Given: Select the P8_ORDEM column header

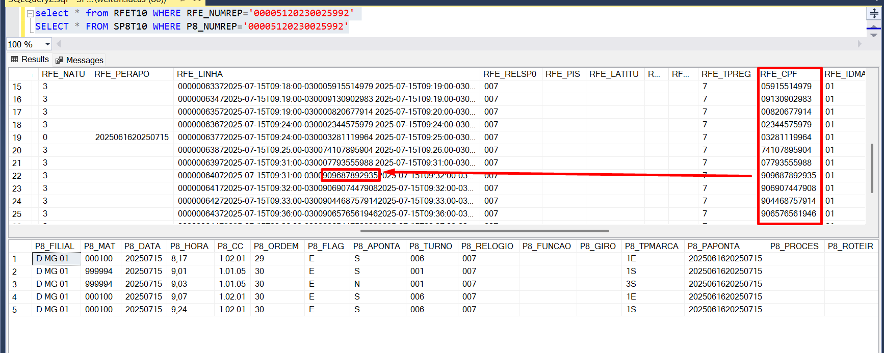Looking at the screenshot, I should pos(277,247).
